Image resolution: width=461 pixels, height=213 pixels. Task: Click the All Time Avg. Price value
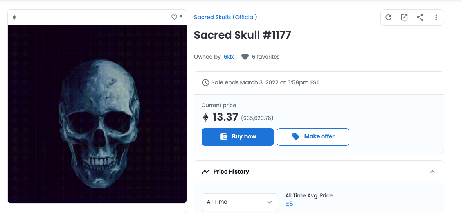click(289, 204)
